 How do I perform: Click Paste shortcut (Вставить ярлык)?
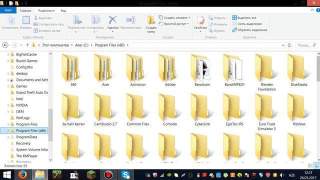[47, 30]
